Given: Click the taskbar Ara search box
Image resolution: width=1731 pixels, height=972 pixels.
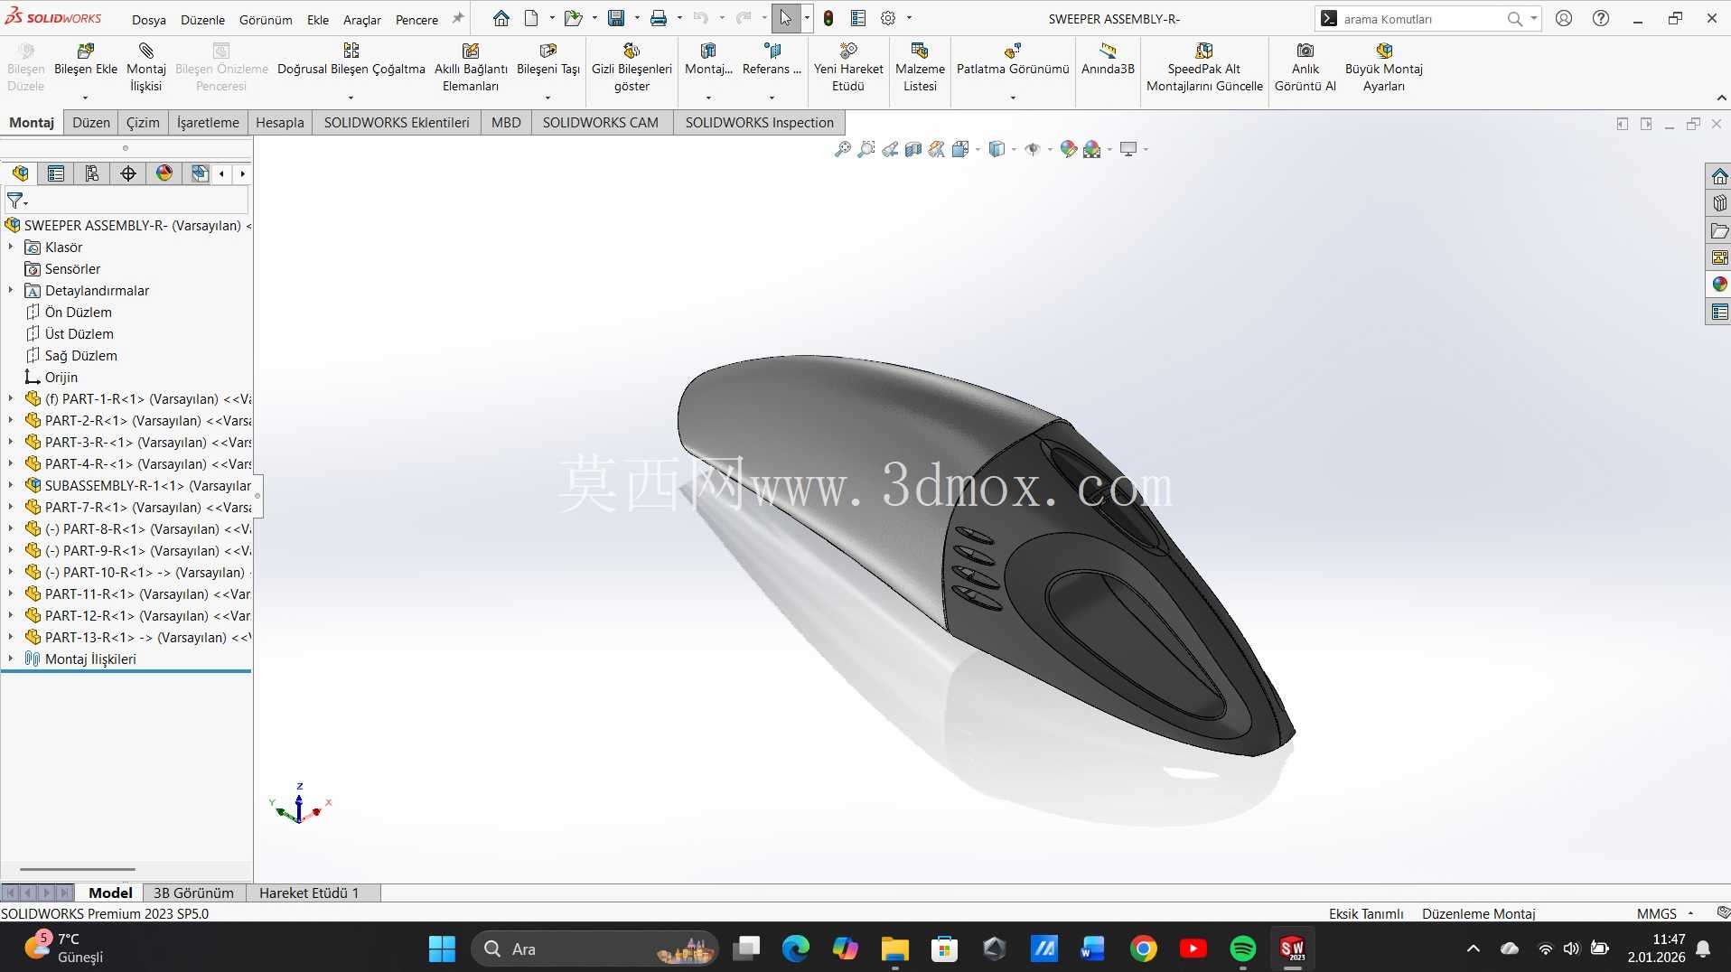Looking at the screenshot, I should point(595,949).
